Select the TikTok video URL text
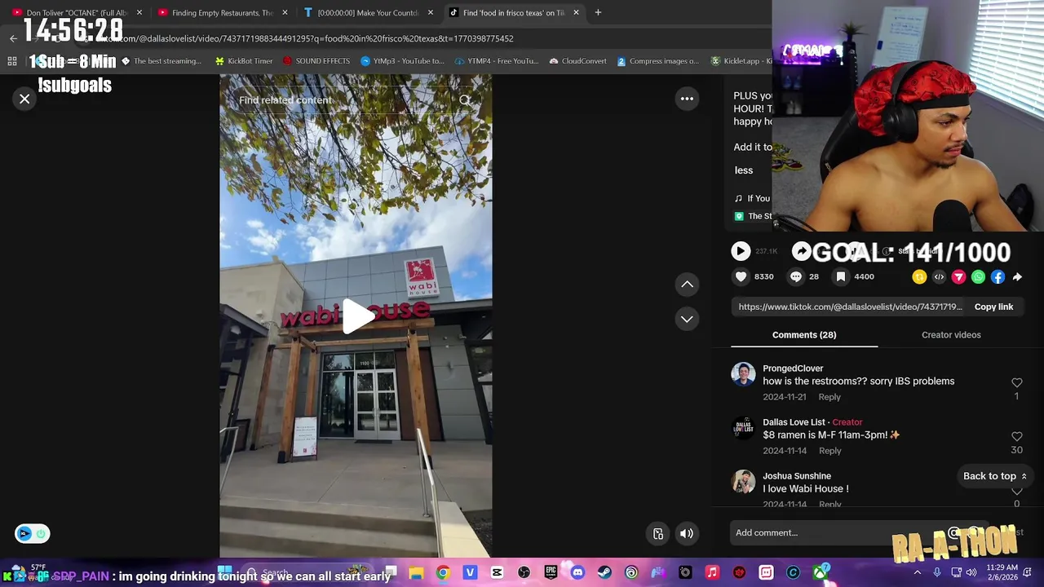Viewport: 1044px width, 587px height. 850,307
